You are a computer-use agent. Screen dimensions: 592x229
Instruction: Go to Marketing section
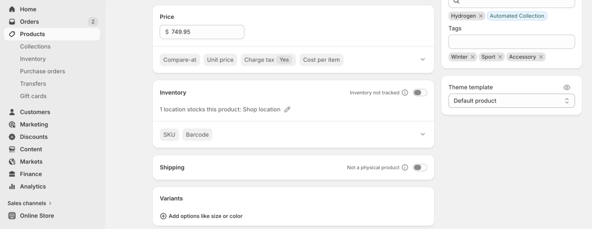point(52,124)
